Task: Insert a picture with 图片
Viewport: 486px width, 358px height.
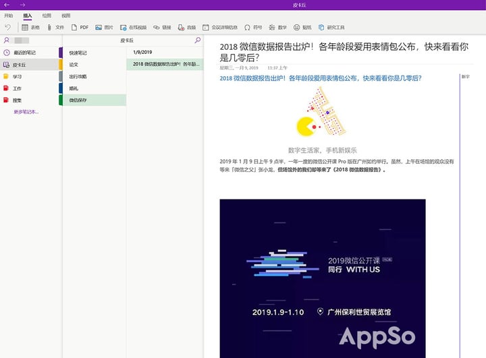Action: (x=104, y=27)
